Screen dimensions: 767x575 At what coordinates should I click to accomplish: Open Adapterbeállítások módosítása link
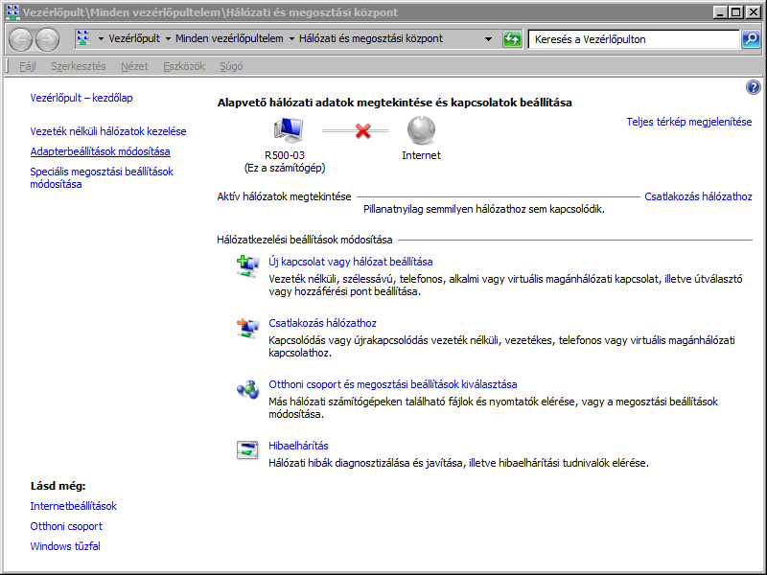point(100,151)
